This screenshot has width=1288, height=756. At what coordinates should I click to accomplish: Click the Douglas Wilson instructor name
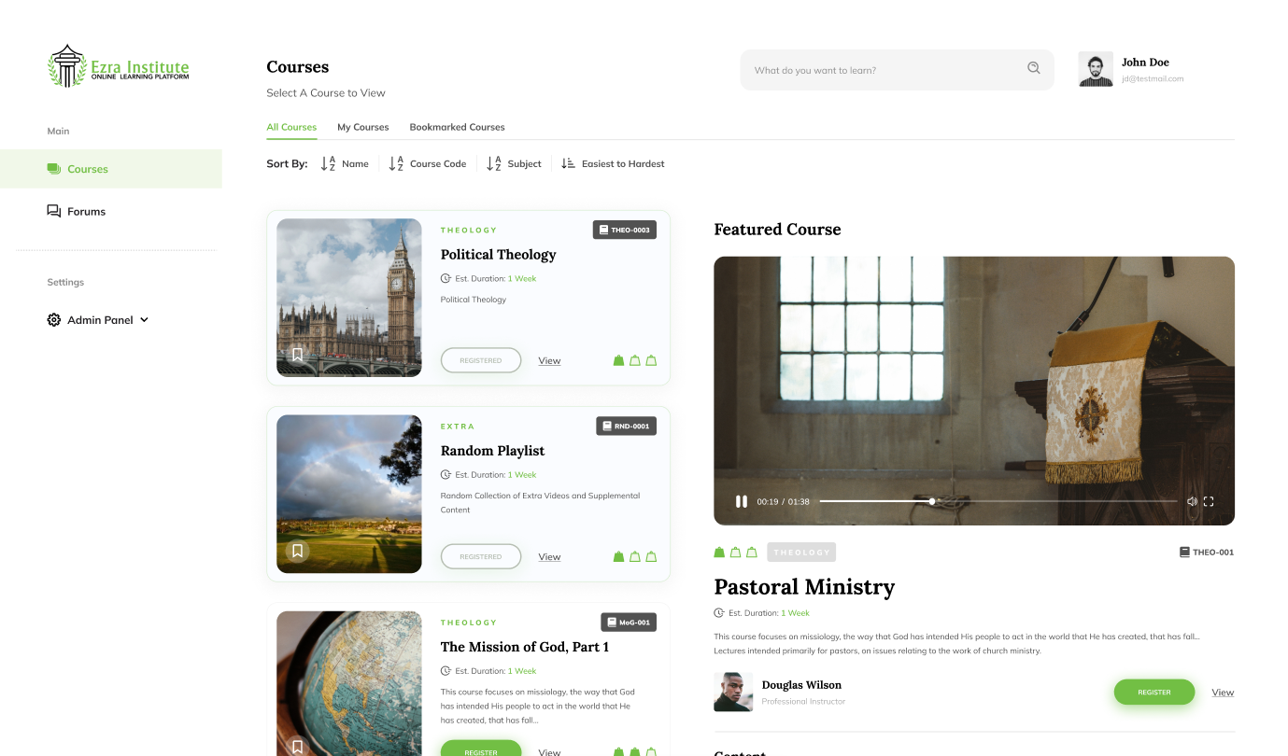point(801,685)
